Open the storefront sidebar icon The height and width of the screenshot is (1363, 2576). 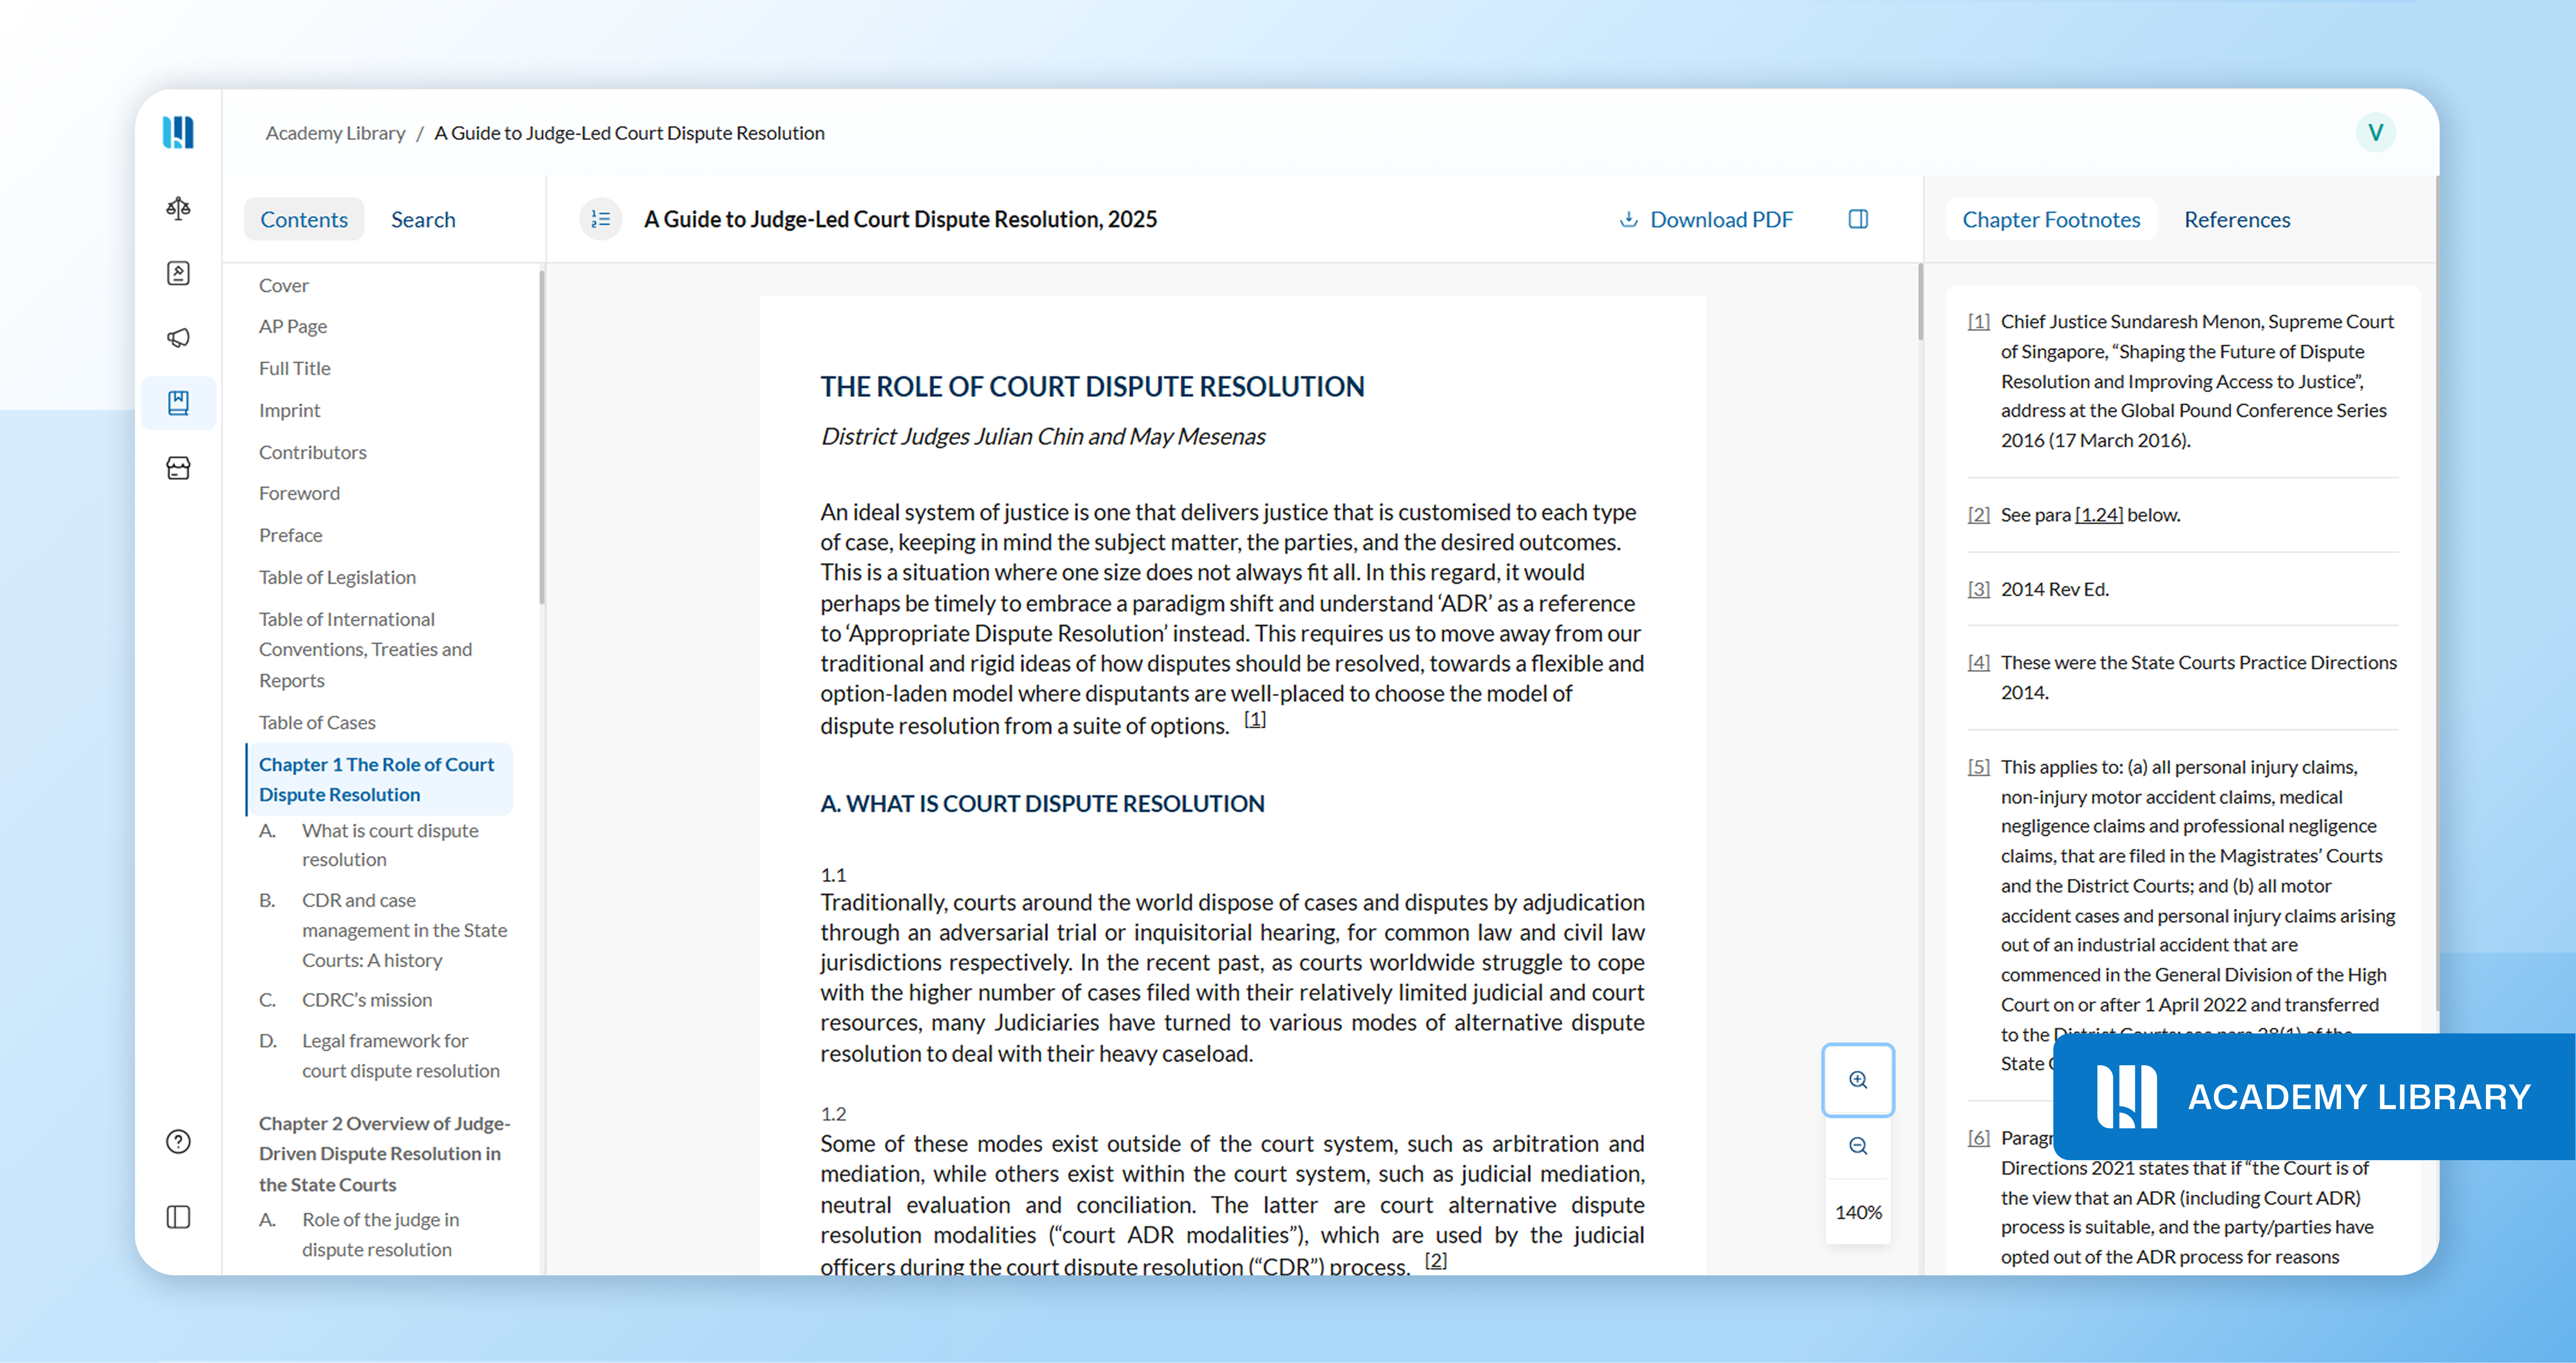tap(178, 468)
